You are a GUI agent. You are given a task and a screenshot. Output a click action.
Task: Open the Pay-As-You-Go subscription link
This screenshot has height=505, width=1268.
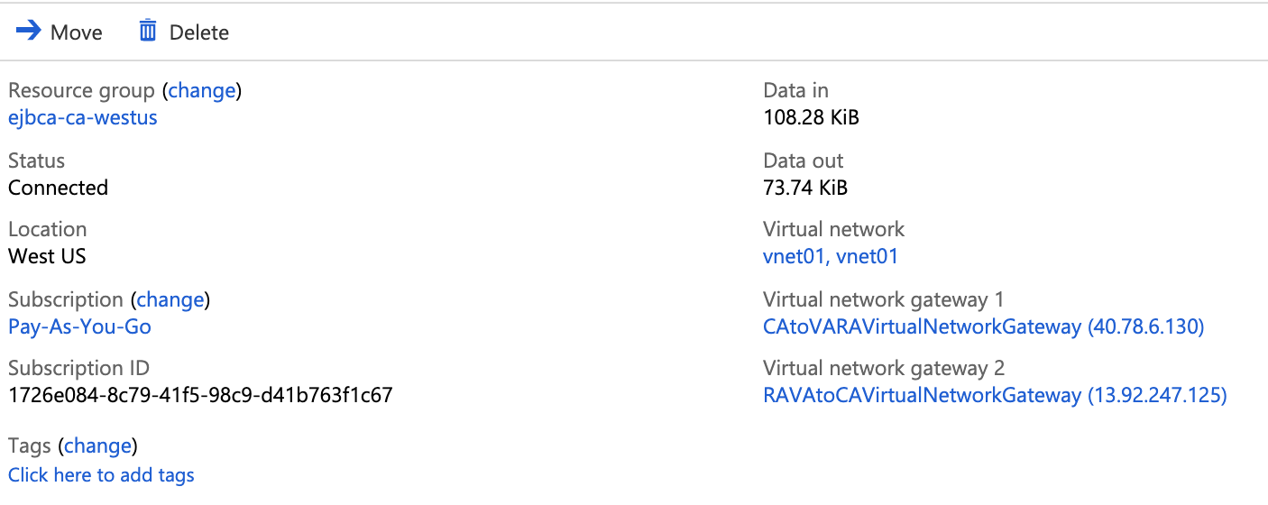coord(79,326)
